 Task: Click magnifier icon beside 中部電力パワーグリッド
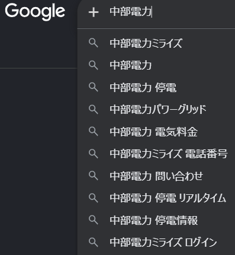tap(94, 109)
